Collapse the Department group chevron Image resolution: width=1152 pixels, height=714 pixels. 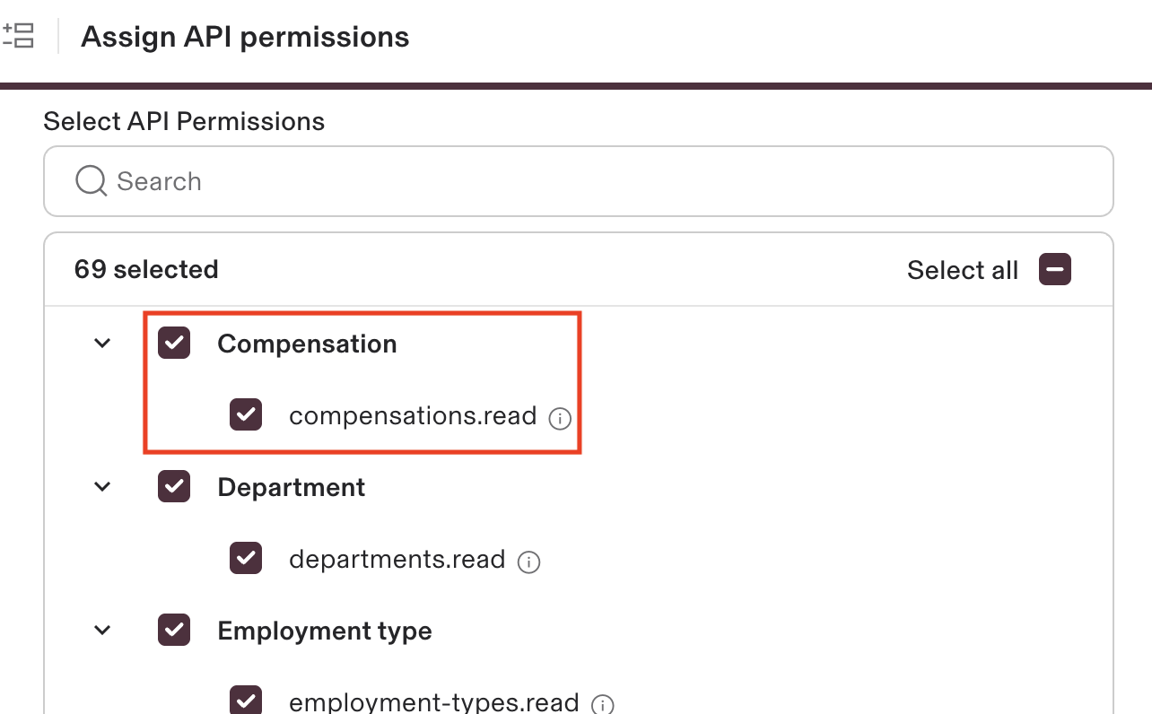[103, 487]
